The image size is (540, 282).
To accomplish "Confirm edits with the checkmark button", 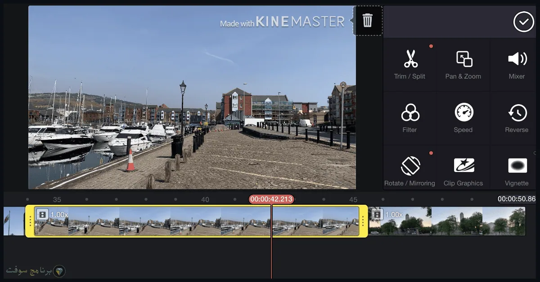I will [524, 22].
